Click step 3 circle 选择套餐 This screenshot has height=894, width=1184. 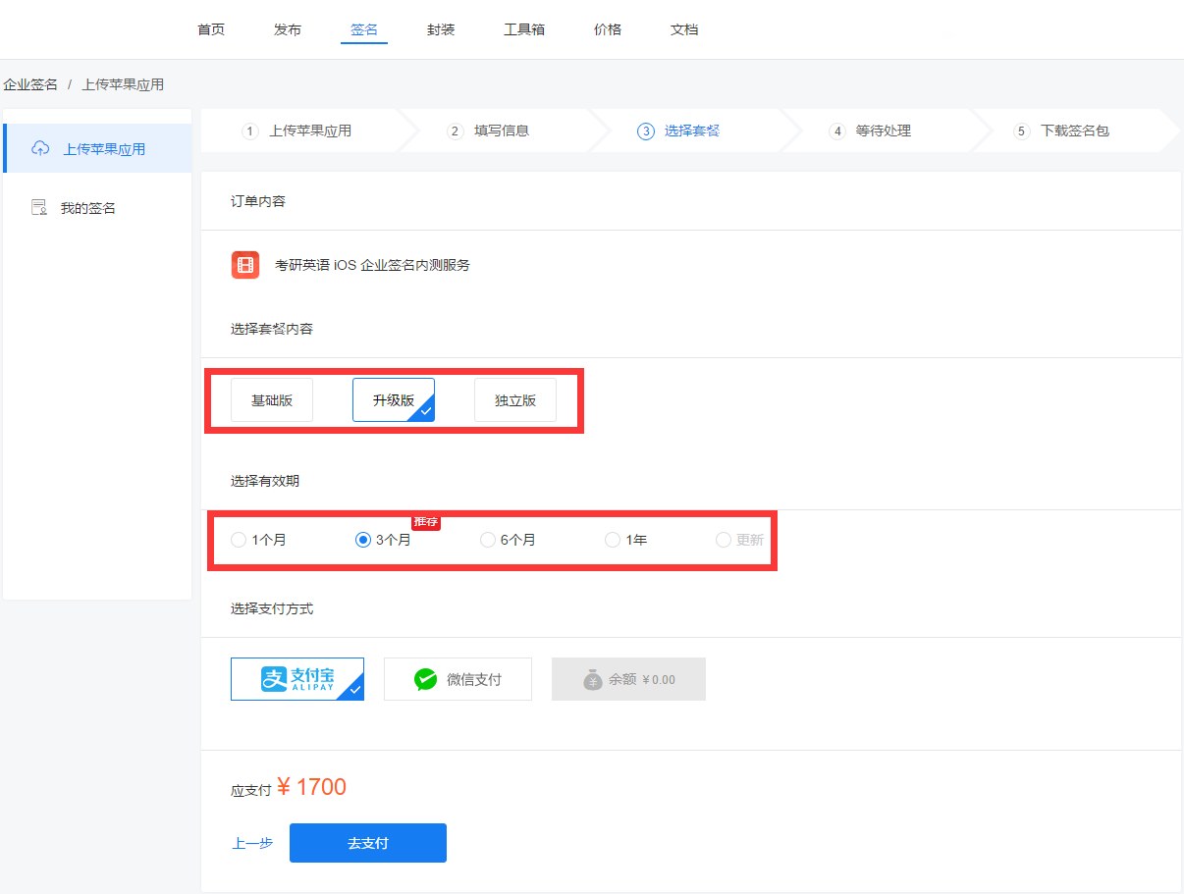click(x=645, y=131)
